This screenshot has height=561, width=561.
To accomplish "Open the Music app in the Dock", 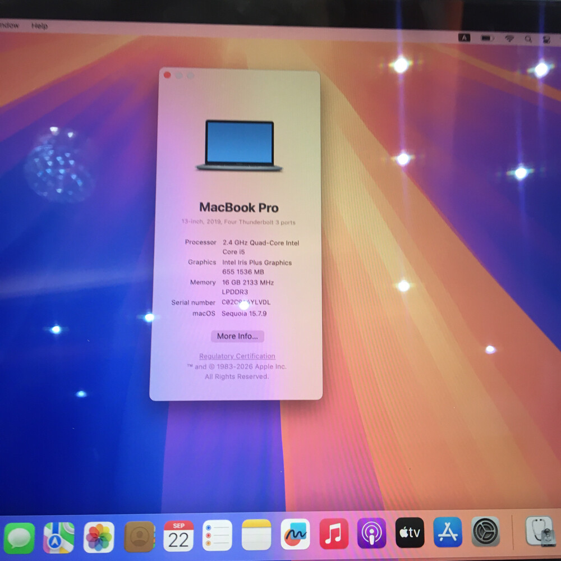I will click(x=334, y=534).
